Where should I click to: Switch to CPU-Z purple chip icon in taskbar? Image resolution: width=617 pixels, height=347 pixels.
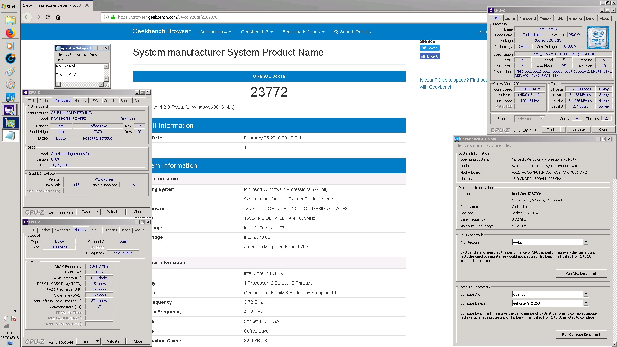(10, 110)
